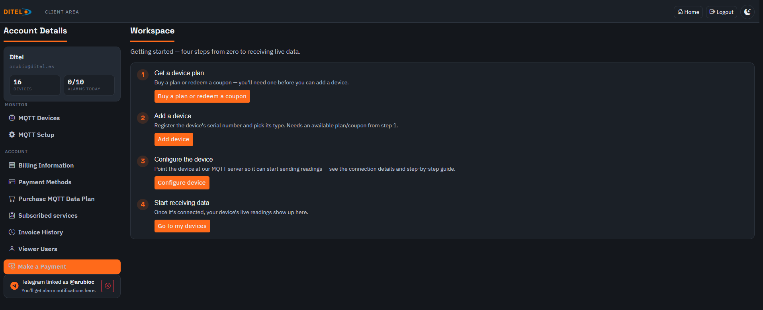Click the Telegram paper-plane icon
Screen dimensions: 763x310
point(14,286)
